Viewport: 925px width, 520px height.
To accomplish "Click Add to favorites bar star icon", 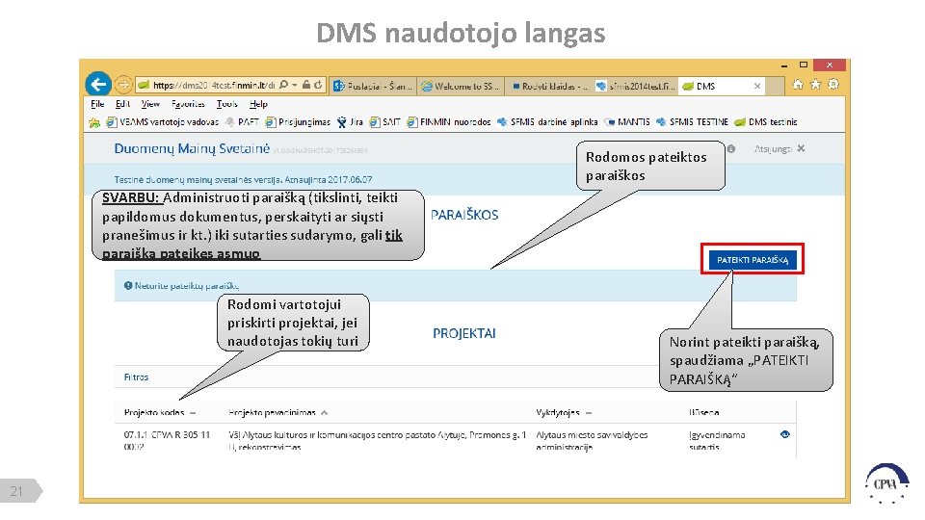I will (94, 122).
